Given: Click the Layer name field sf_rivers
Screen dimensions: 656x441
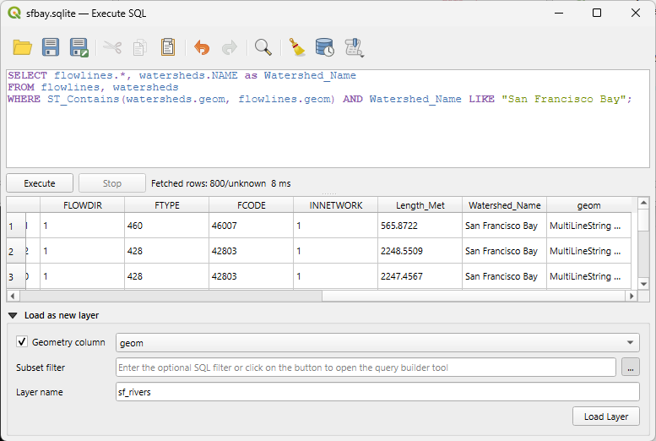Looking at the screenshot, I should 377,392.
